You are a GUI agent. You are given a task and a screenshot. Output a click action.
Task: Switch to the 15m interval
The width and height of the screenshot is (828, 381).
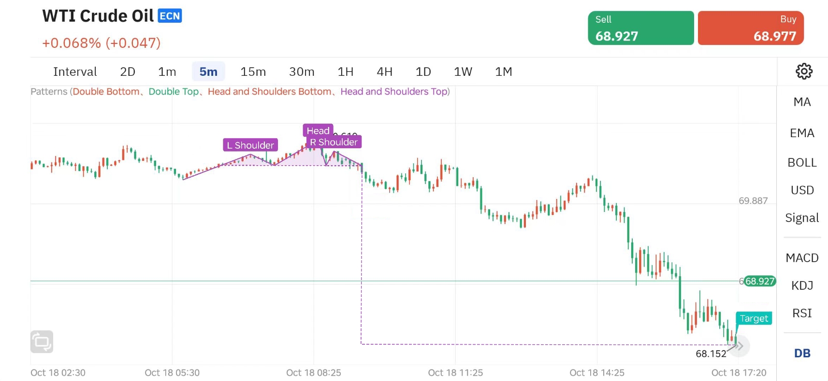tap(253, 72)
